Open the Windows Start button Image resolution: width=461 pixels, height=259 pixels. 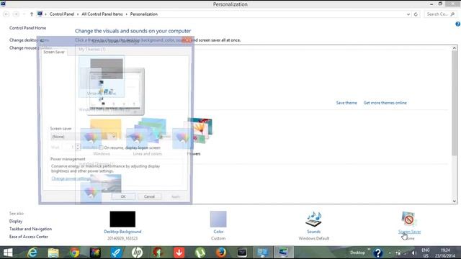pyautogui.click(x=8, y=253)
